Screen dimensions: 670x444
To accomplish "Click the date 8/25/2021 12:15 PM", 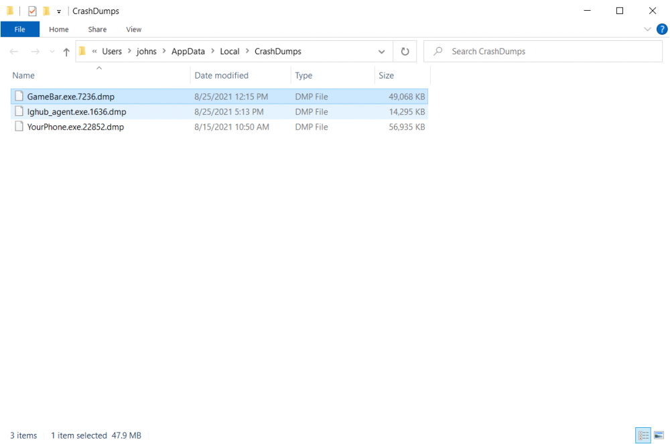I will 231,97.
